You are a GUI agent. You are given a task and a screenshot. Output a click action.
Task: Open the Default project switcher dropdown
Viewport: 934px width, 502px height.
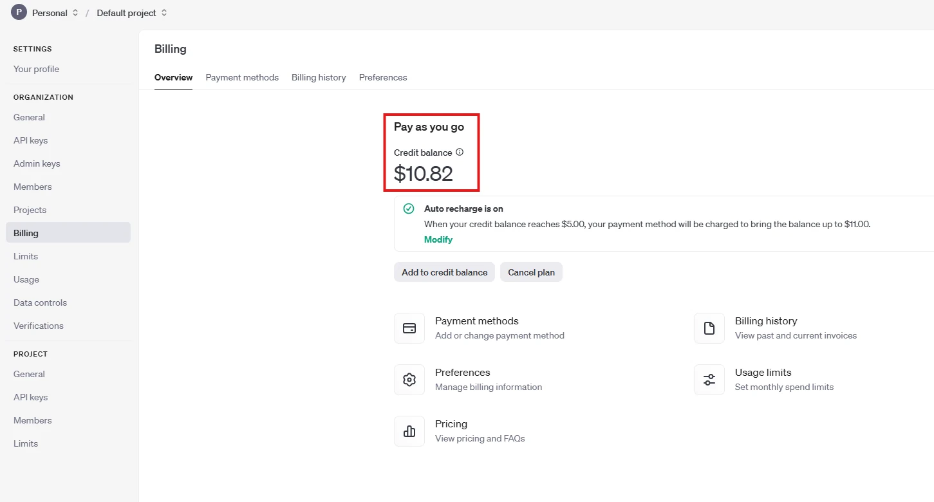pos(132,13)
